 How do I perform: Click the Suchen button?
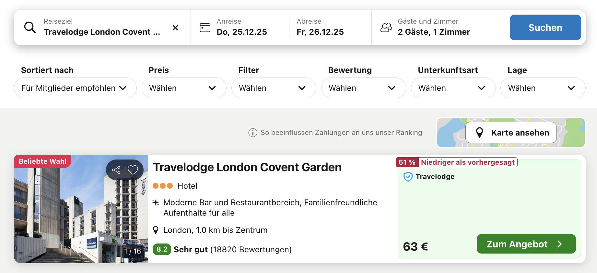coord(545,28)
